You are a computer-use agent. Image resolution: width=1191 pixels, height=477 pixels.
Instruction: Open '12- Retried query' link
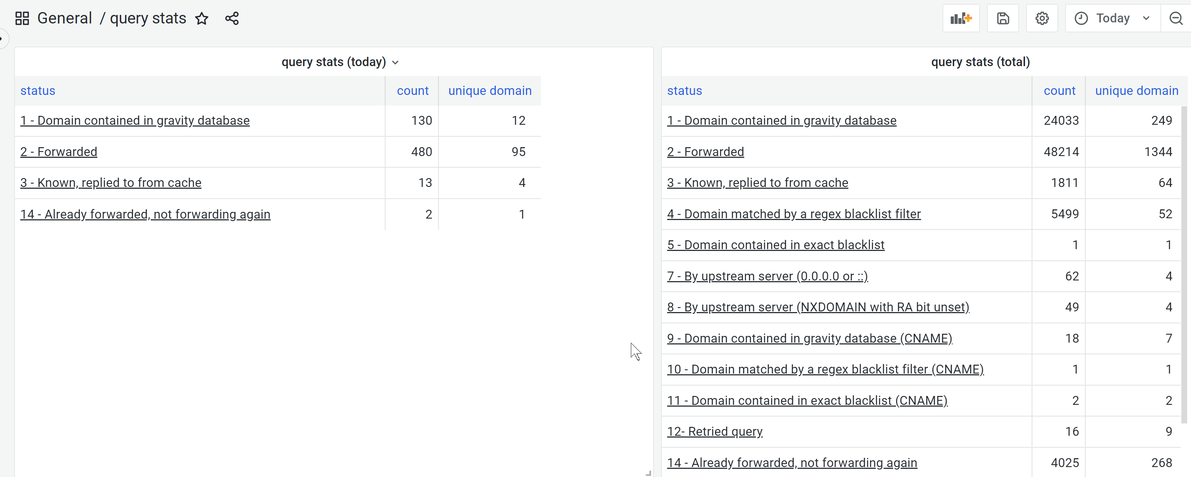tap(715, 432)
